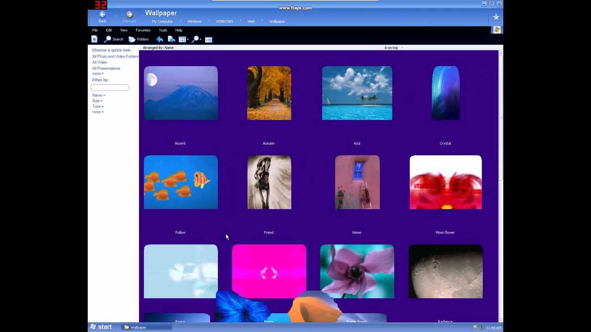The height and width of the screenshot is (332, 591).
Task: Select the Ascent wallpaper thumbnail
Action: [x=181, y=93]
